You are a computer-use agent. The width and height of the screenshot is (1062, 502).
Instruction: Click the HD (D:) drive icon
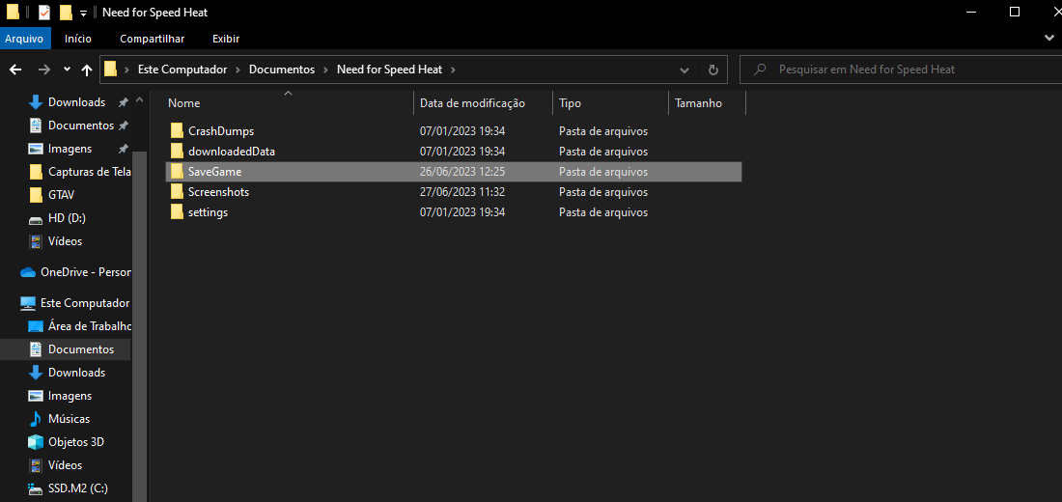[x=36, y=218]
